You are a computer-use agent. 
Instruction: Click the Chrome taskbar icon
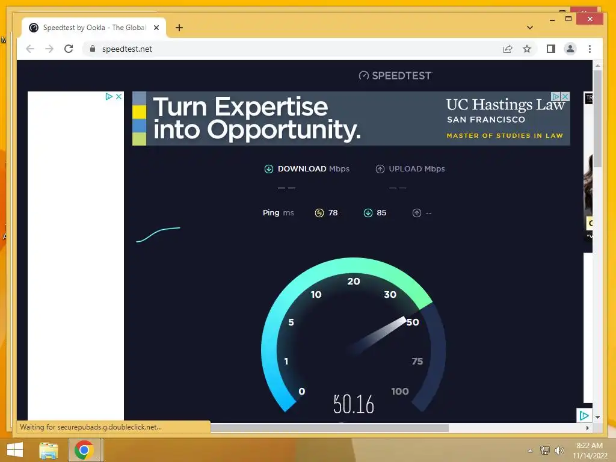point(84,450)
